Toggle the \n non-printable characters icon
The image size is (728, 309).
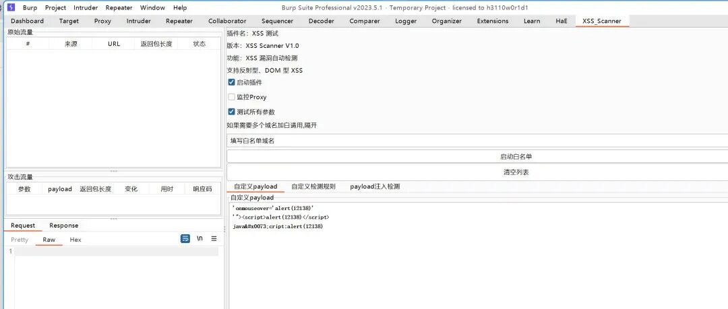pyautogui.click(x=200, y=238)
